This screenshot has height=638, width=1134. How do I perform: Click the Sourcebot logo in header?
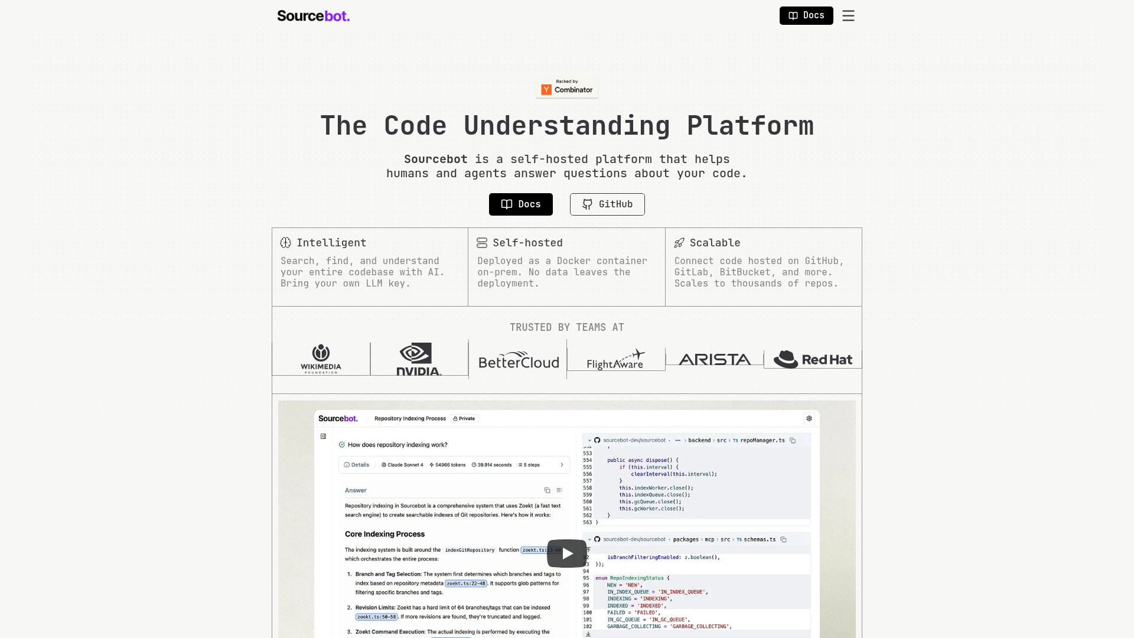(x=313, y=16)
